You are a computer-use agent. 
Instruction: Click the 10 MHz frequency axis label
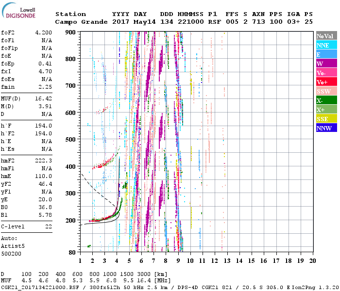(x=190, y=261)
